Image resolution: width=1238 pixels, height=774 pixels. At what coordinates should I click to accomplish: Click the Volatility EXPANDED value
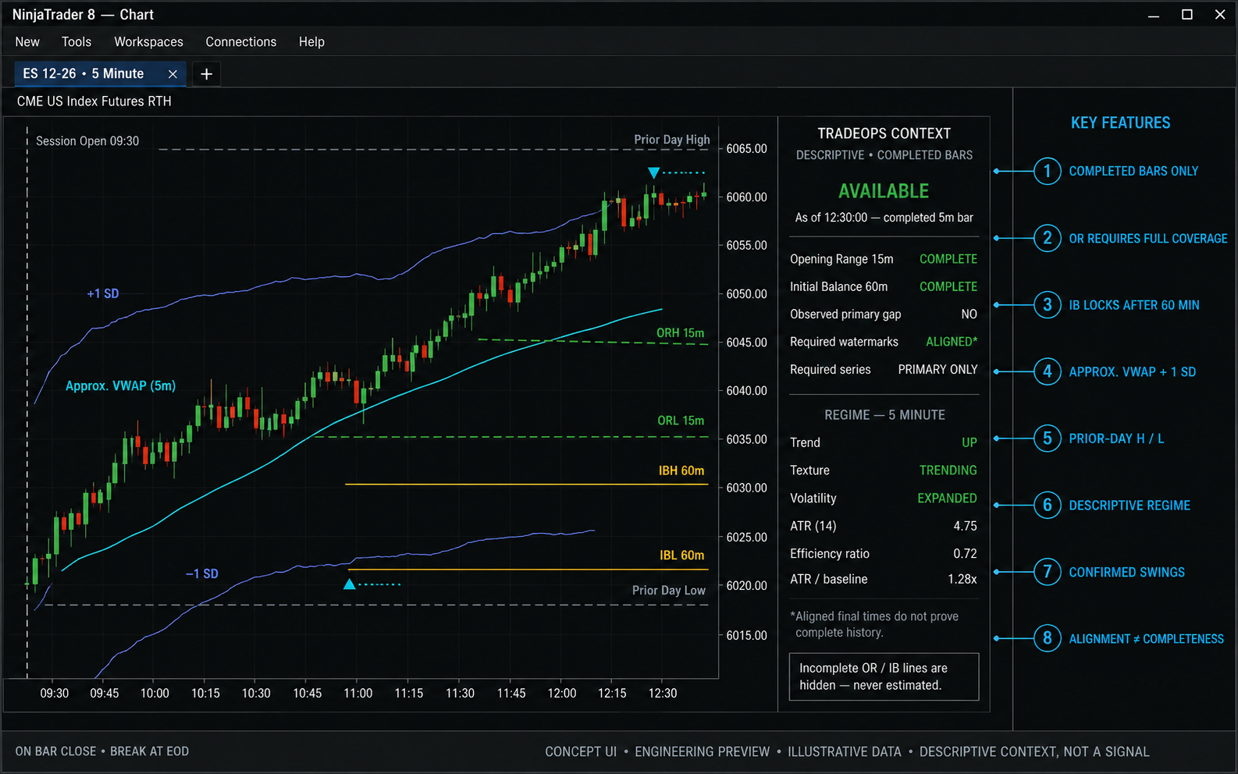click(x=947, y=498)
